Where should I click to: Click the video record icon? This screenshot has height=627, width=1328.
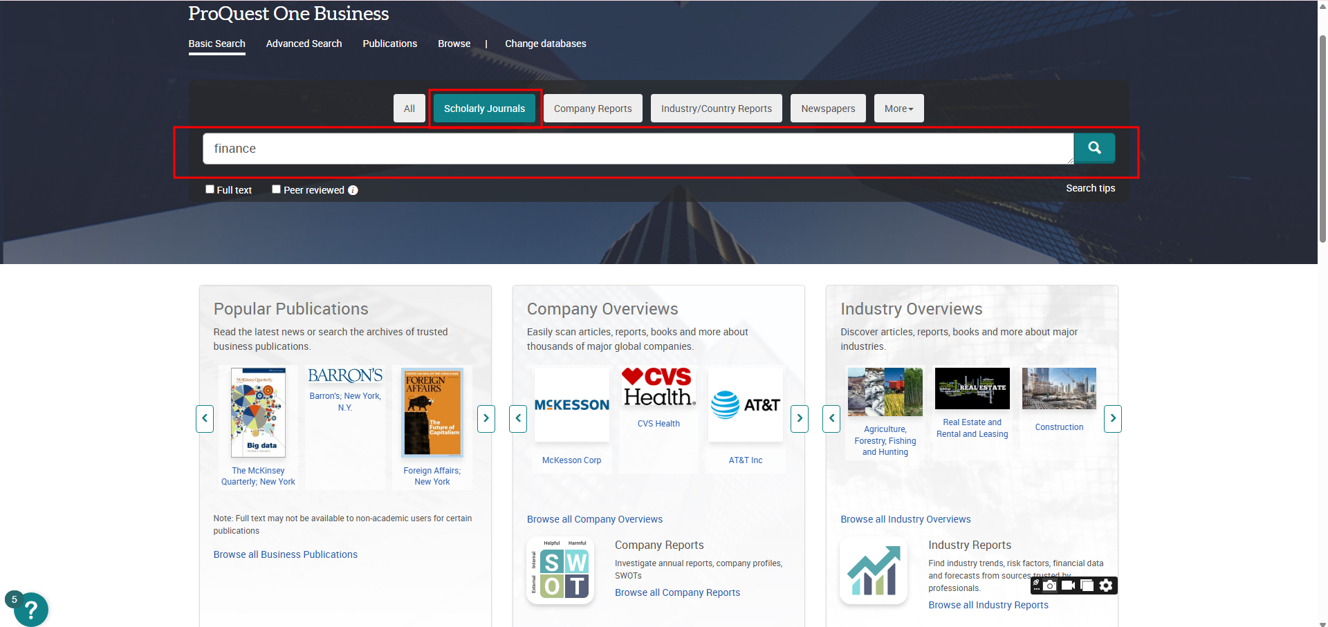click(x=1068, y=586)
